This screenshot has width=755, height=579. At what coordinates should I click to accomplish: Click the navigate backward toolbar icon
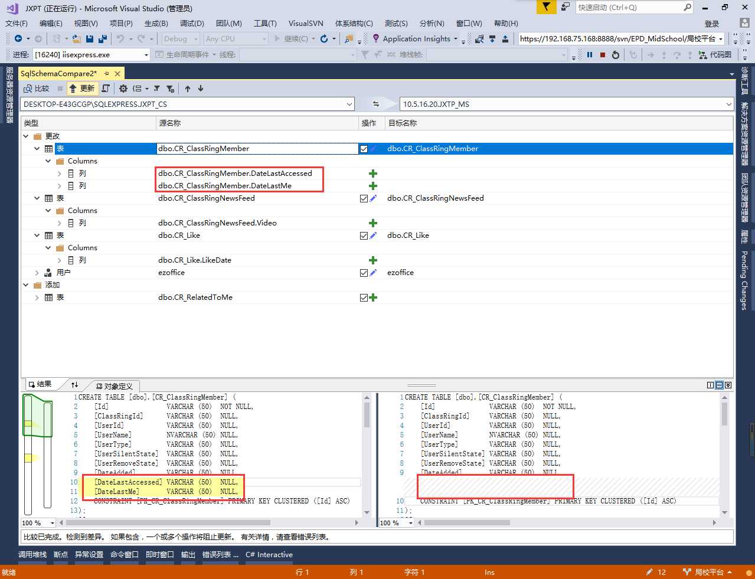(x=18, y=38)
